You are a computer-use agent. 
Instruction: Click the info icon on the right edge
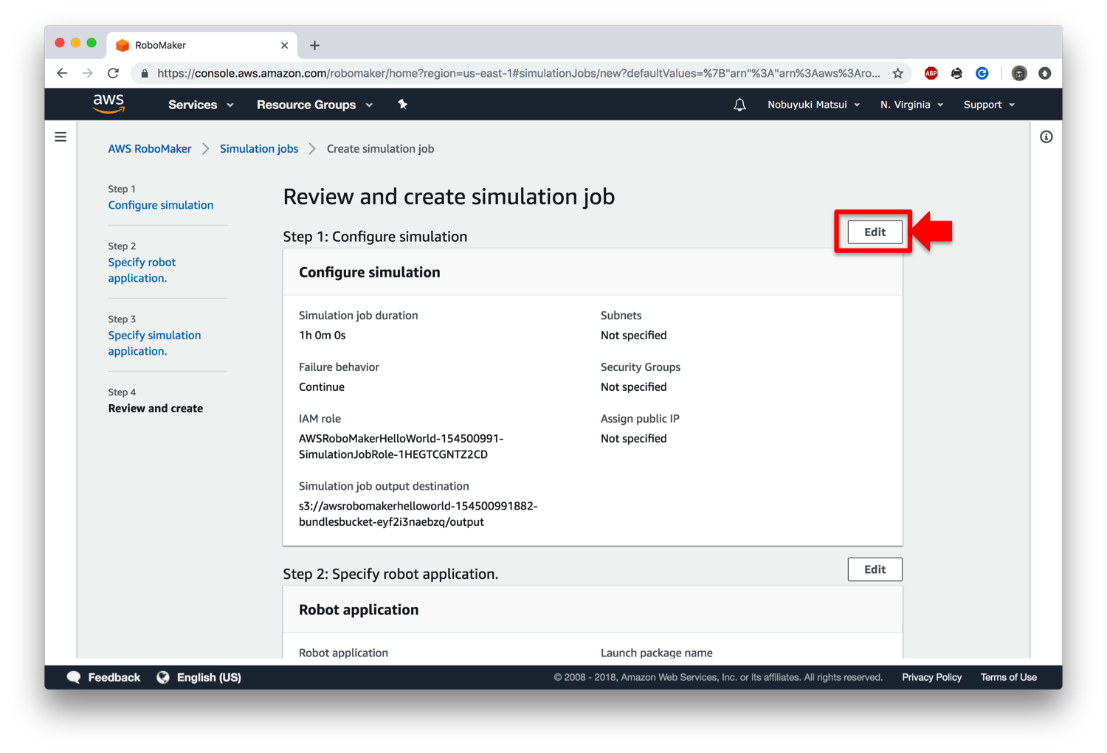click(x=1046, y=136)
